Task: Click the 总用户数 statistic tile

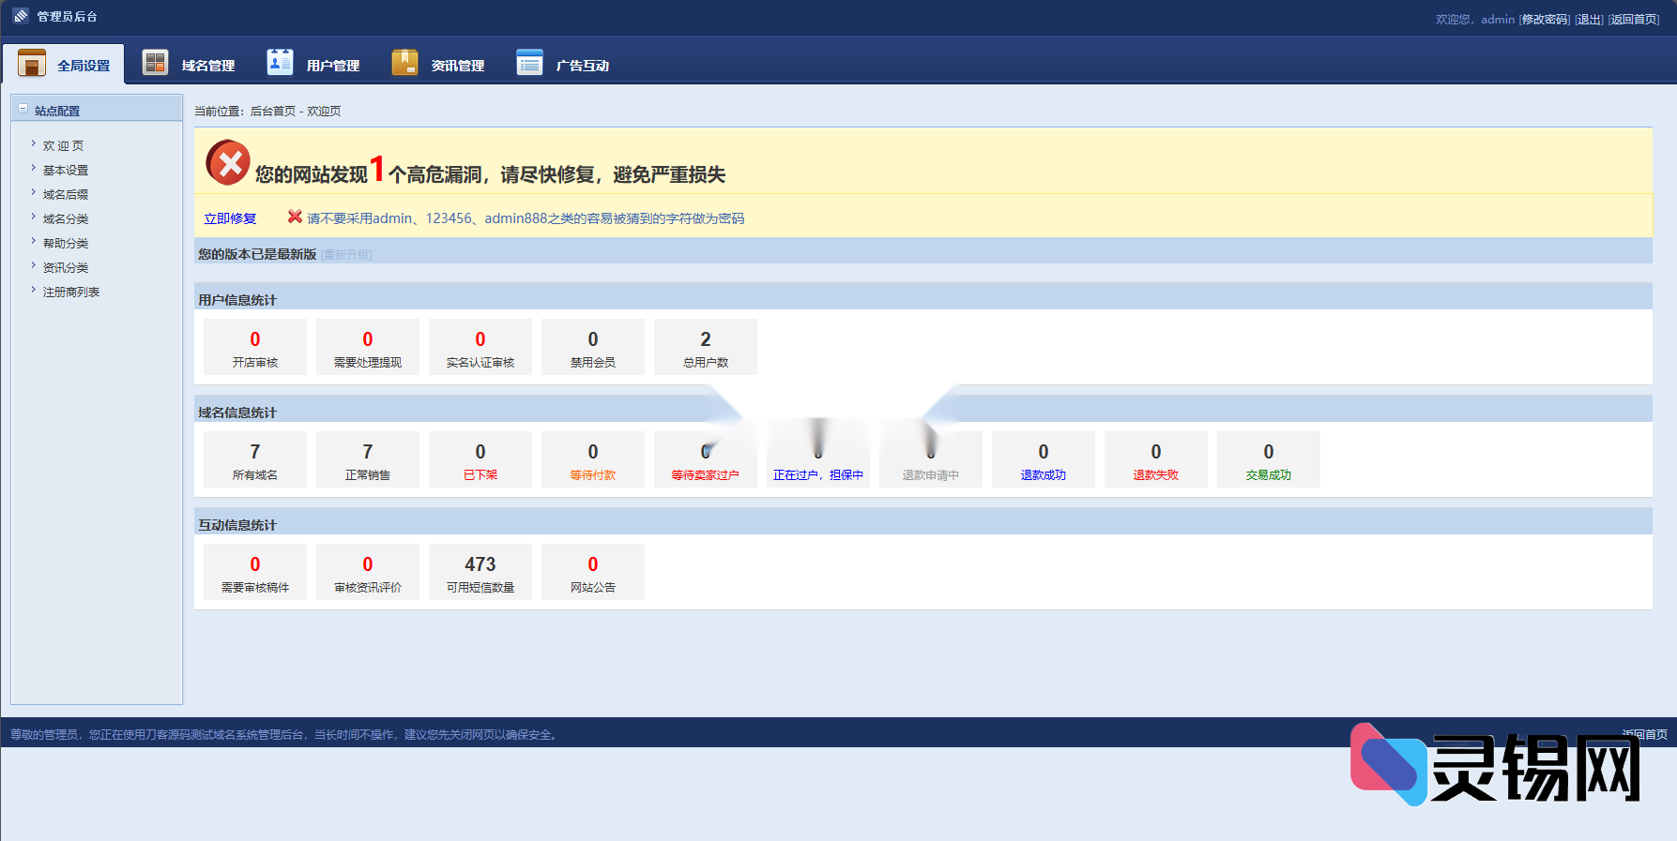Action: tap(705, 347)
